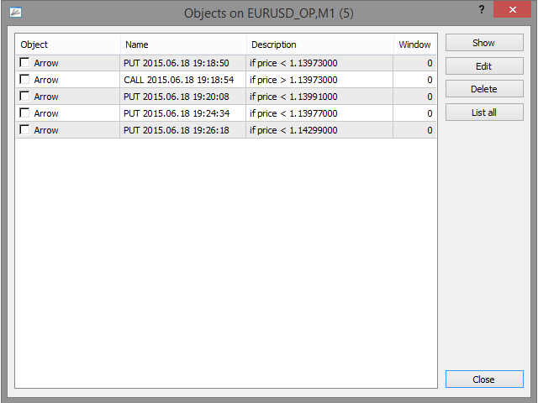Select name PUT 2015.06.18 19:24:34
Image resolution: width=538 pixels, height=403 pixels.
pyautogui.click(x=177, y=113)
